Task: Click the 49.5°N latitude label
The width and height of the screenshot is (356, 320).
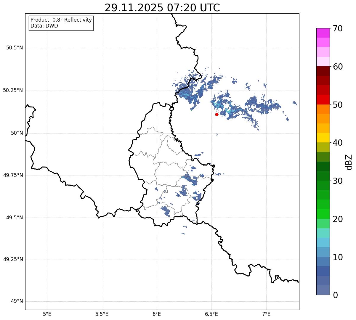Action: point(15,218)
